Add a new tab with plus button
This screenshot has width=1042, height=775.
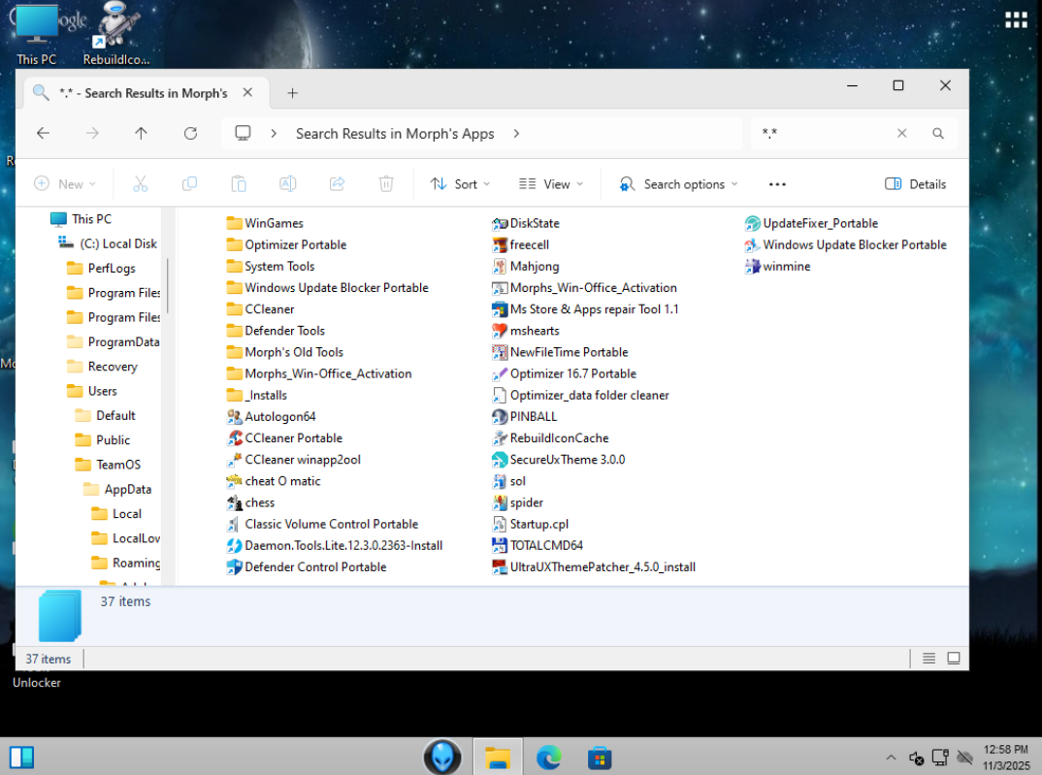click(292, 93)
